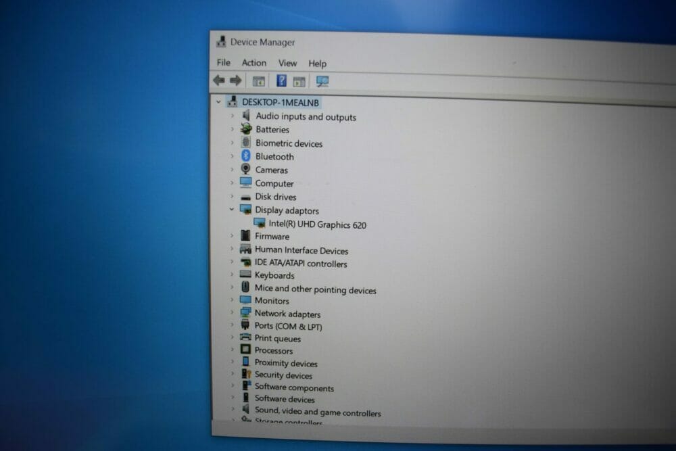Click the Firmware category icon

click(246, 235)
